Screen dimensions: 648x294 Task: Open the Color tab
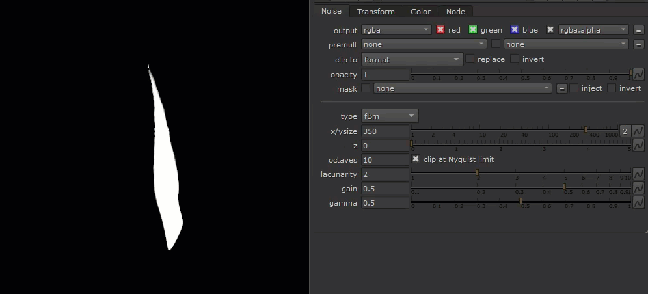pyautogui.click(x=420, y=11)
